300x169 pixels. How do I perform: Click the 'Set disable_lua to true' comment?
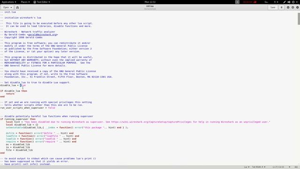click(x=36, y=83)
